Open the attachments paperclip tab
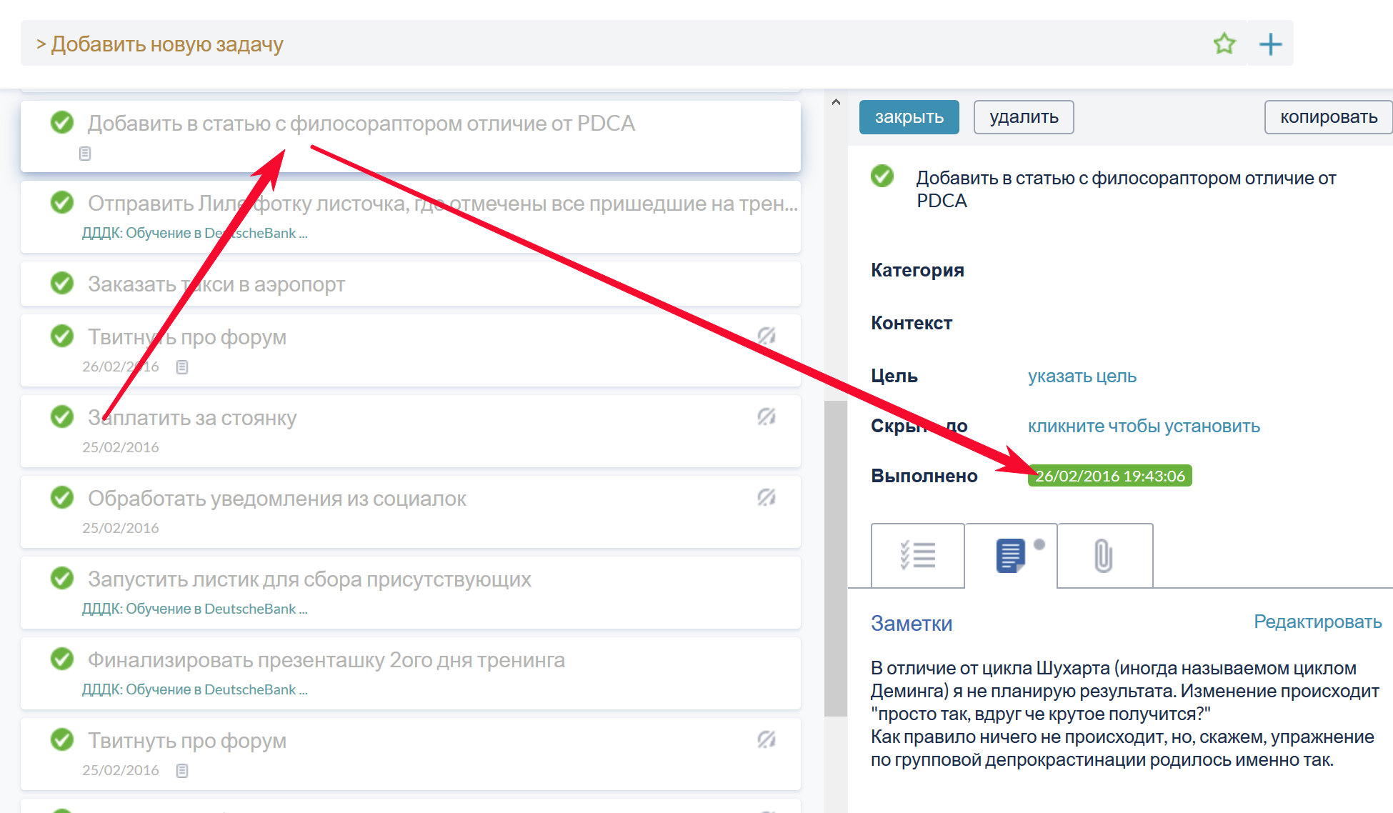The height and width of the screenshot is (813, 1393). pyautogui.click(x=1104, y=555)
